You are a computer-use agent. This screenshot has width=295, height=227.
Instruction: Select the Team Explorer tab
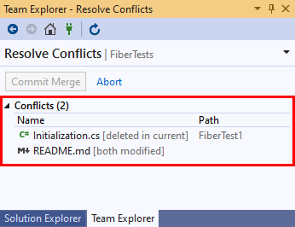[123, 219]
